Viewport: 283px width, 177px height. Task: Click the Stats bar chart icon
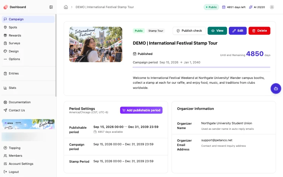(x=5, y=88)
